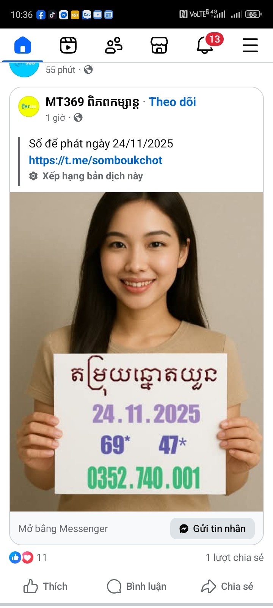Open the Marketplace storefront icon
The image size is (273, 608).
[x=159, y=45]
